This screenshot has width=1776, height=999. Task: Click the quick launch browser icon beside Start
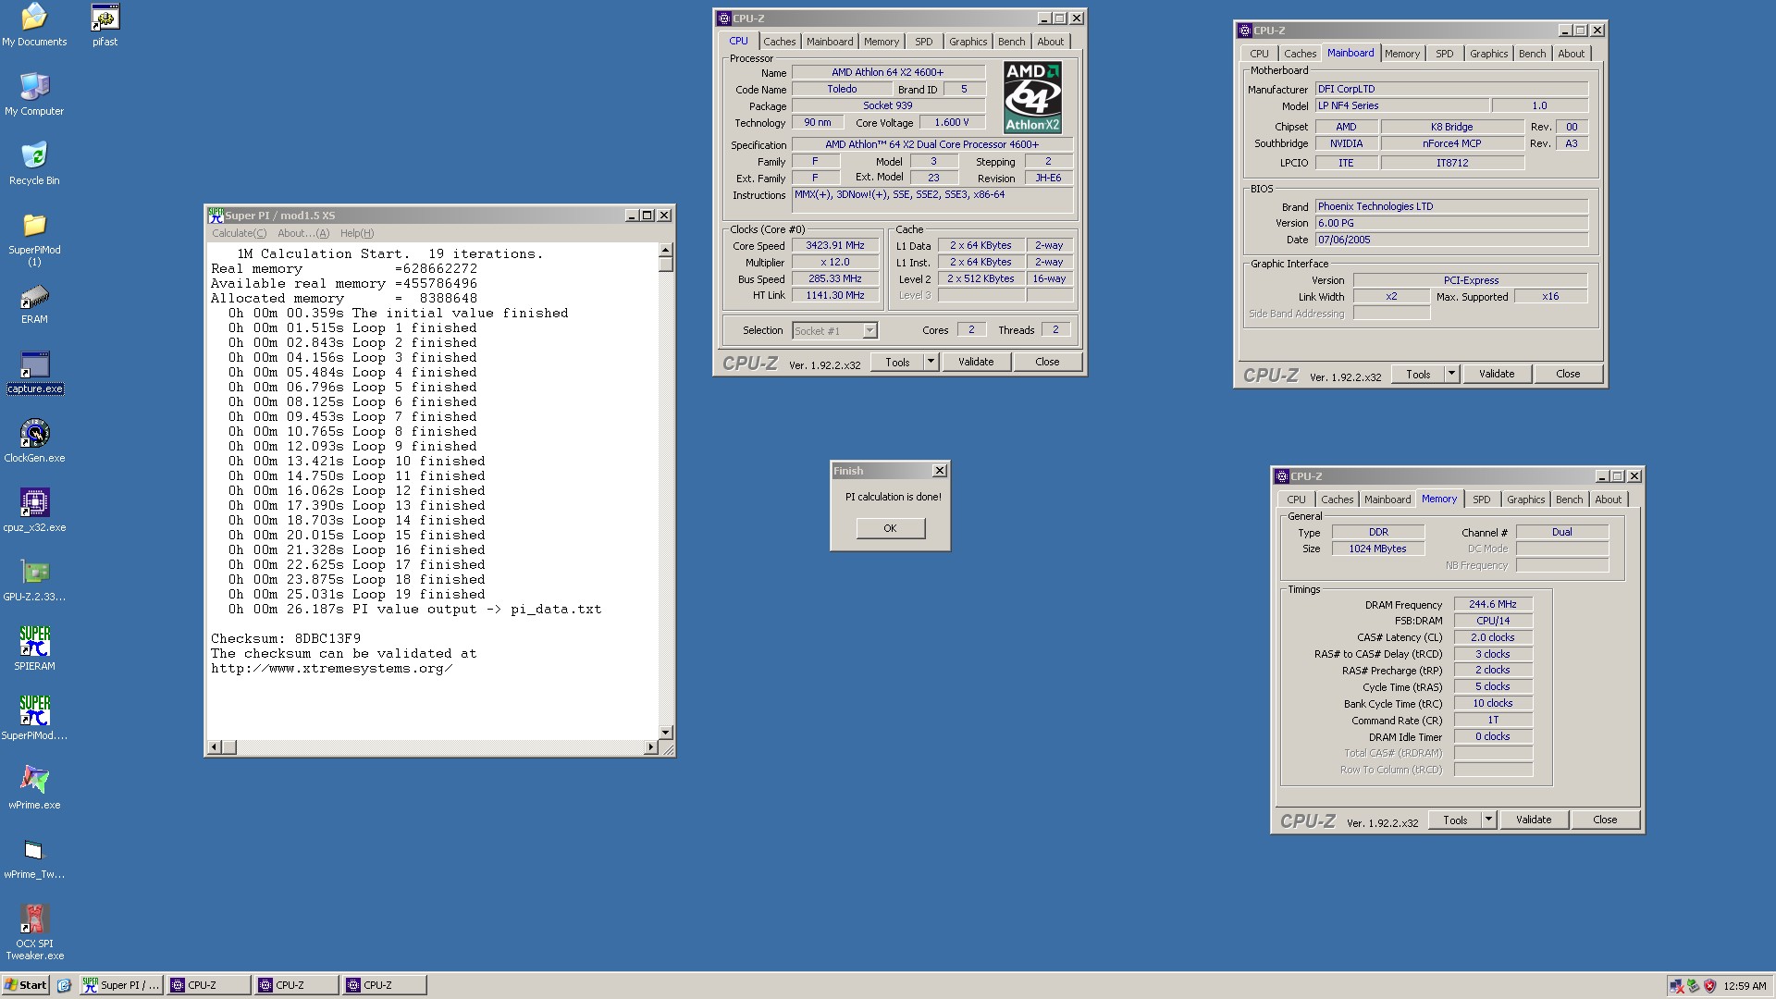pos(64,985)
